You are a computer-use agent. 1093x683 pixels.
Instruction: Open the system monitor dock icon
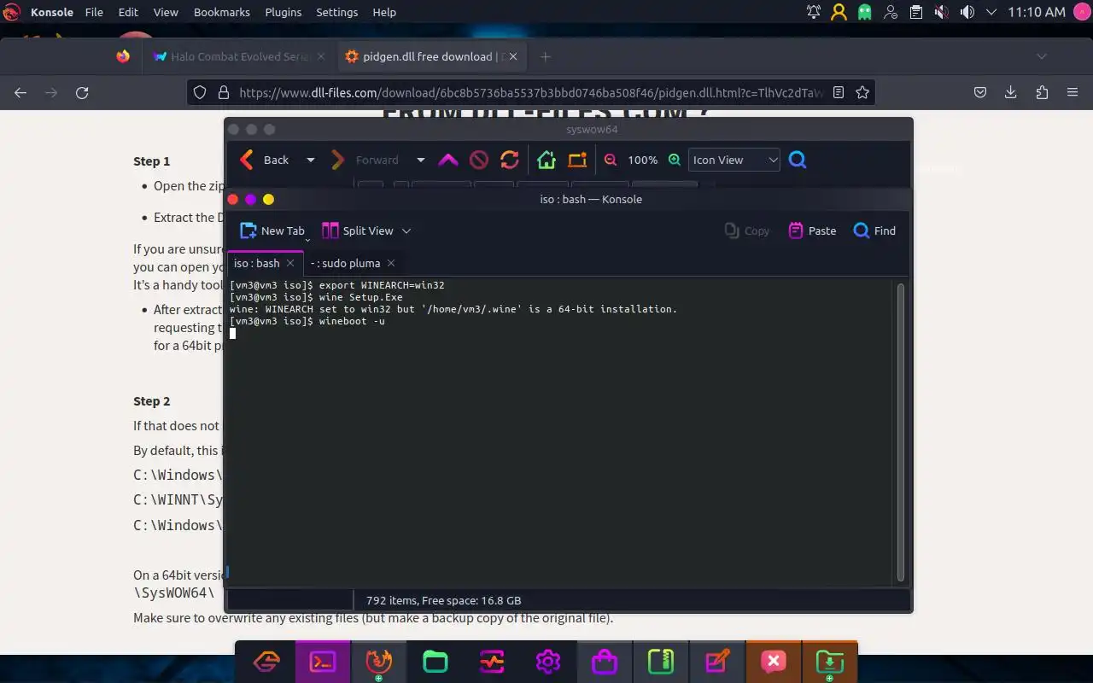(492, 662)
